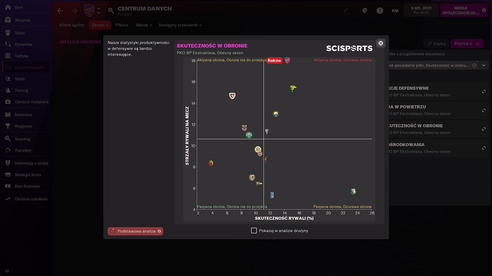The image size is (492, 276).
Task: Expand the Akcje defensywne chart panel
Action: [484, 91]
